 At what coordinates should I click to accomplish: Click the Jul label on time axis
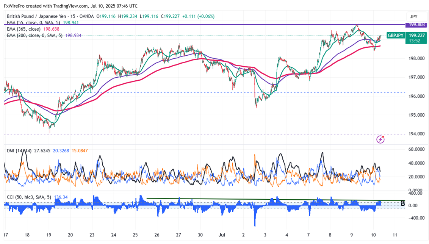pos(222,235)
